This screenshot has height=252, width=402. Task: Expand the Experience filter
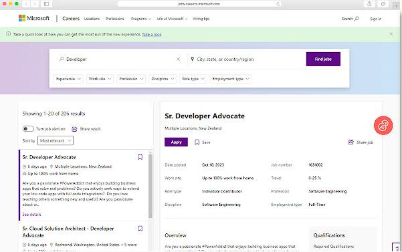tap(68, 79)
